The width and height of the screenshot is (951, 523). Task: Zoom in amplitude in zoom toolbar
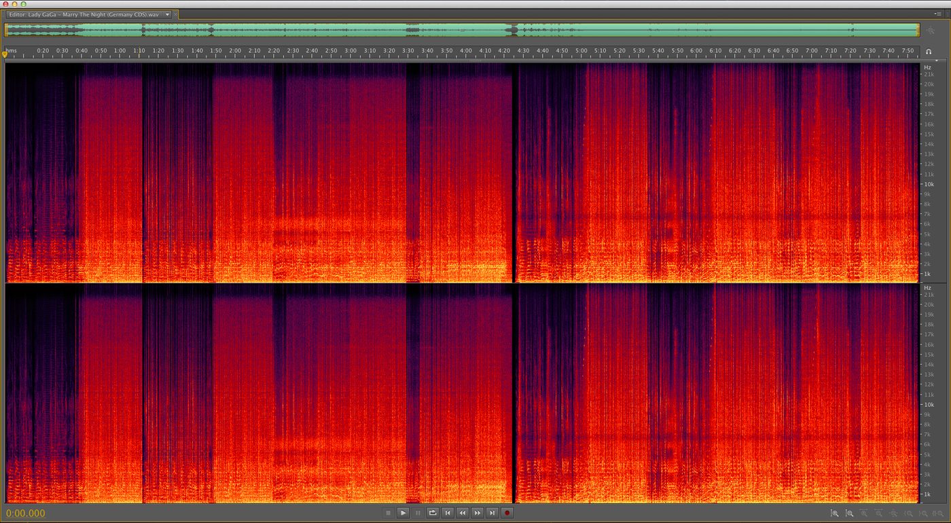pyautogui.click(x=835, y=513)
